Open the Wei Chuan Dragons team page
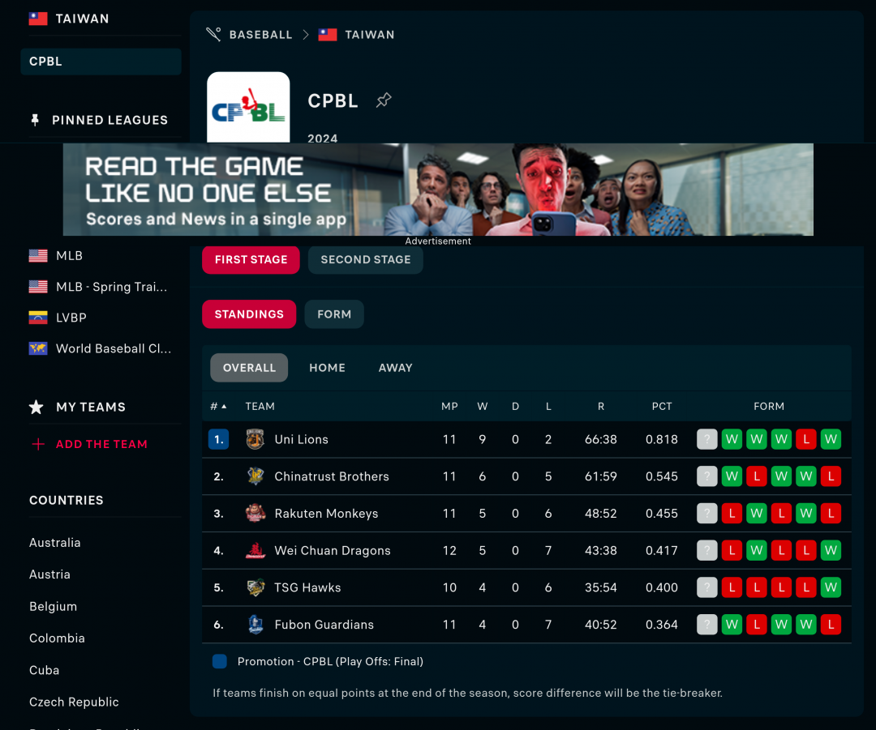Screen dimensions: 876x730 [333, 550]
